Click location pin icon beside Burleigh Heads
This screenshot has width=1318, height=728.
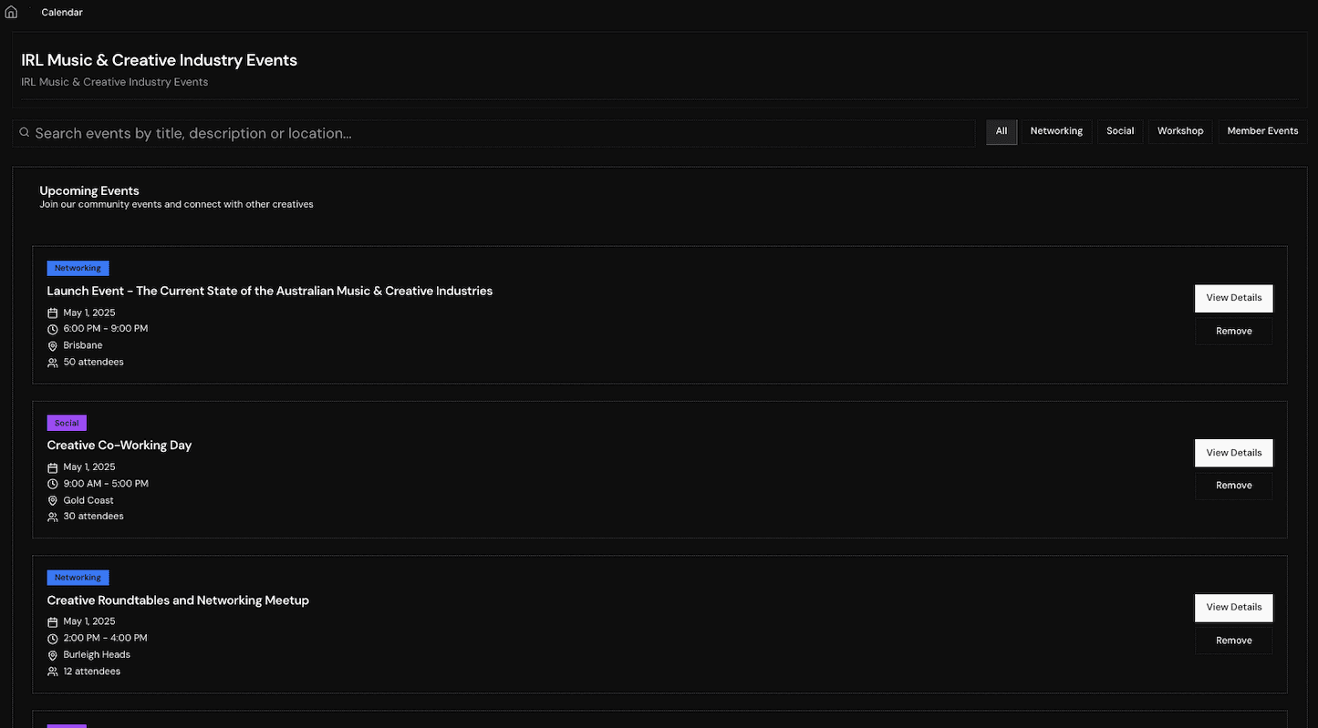coord(53,655)
